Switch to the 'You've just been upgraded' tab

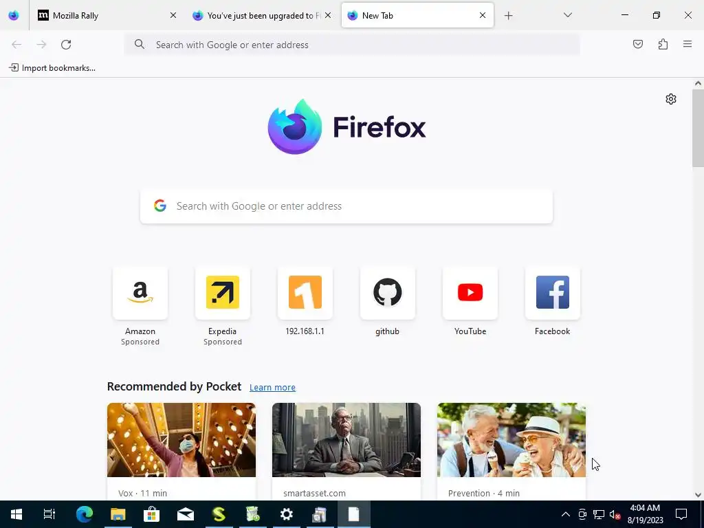(261, 15)
